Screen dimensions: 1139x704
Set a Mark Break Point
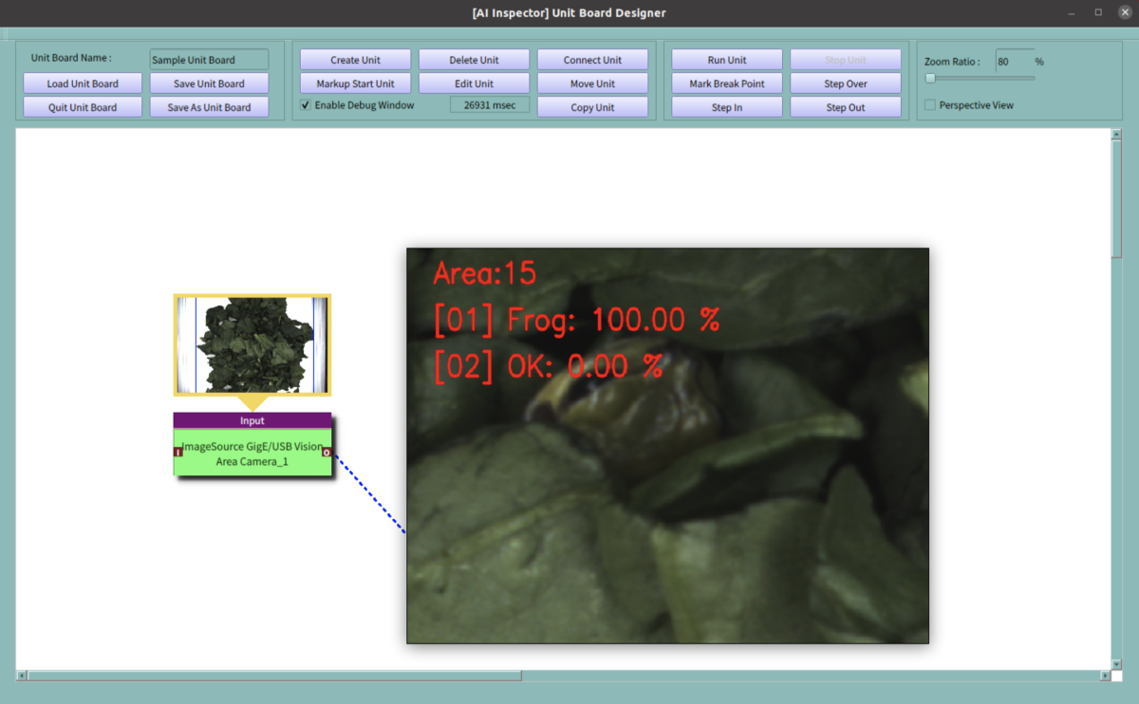(727, 83)
